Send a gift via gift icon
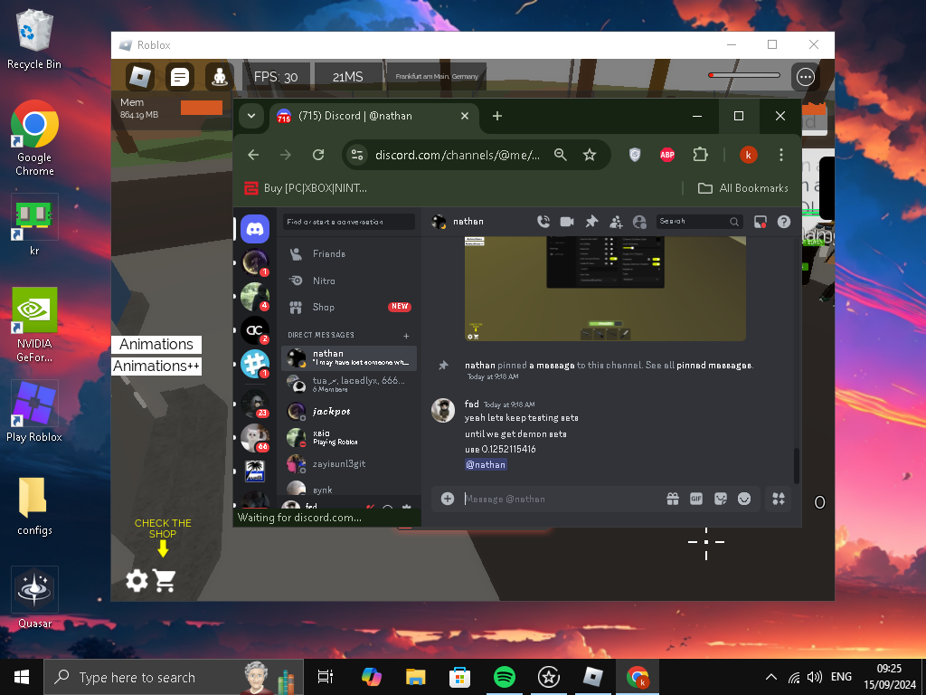926x695 pixels. tap(673, 499)
